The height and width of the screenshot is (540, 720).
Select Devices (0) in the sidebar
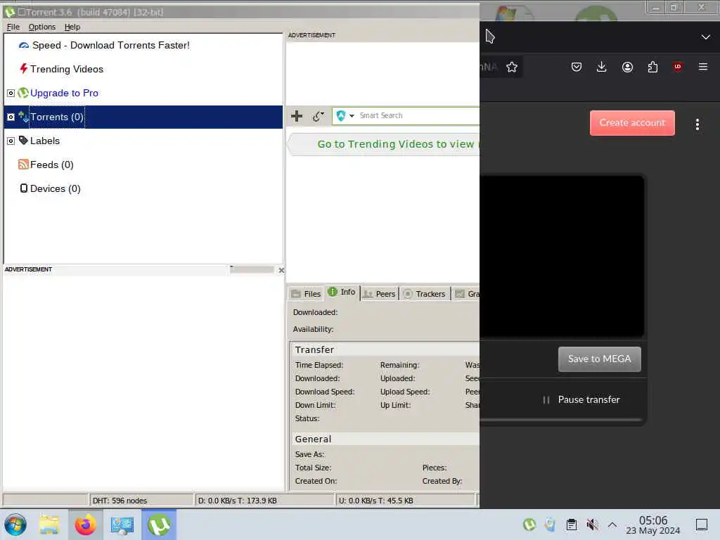(x=55, y=188)
